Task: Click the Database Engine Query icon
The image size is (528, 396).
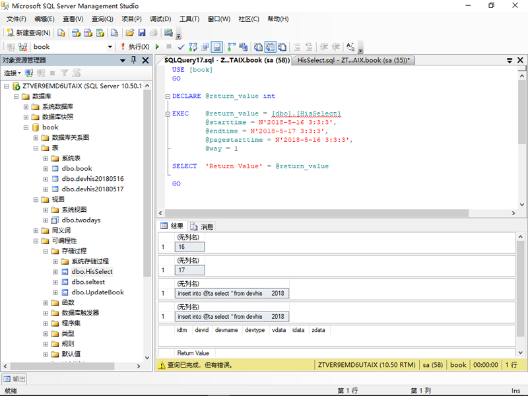Action: click(61, 32)
